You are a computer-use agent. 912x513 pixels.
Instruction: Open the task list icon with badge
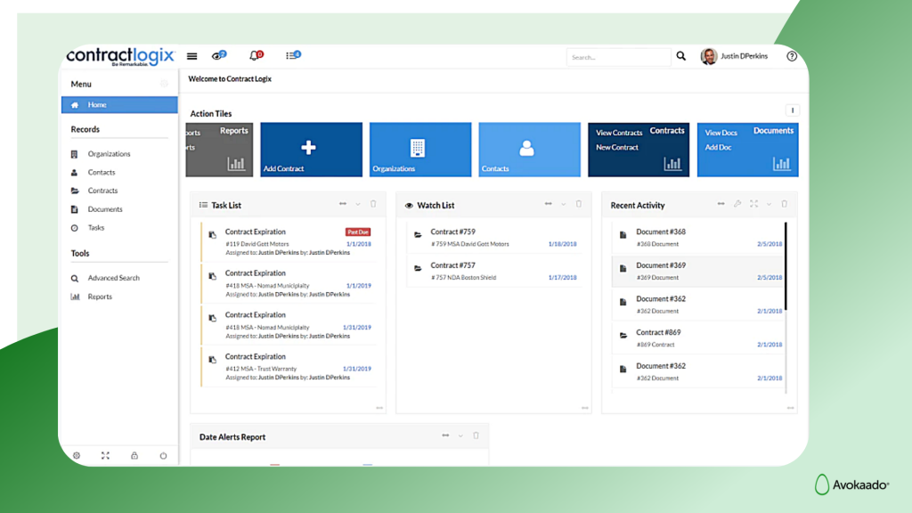pyautogui.click(x=292, y=55)
